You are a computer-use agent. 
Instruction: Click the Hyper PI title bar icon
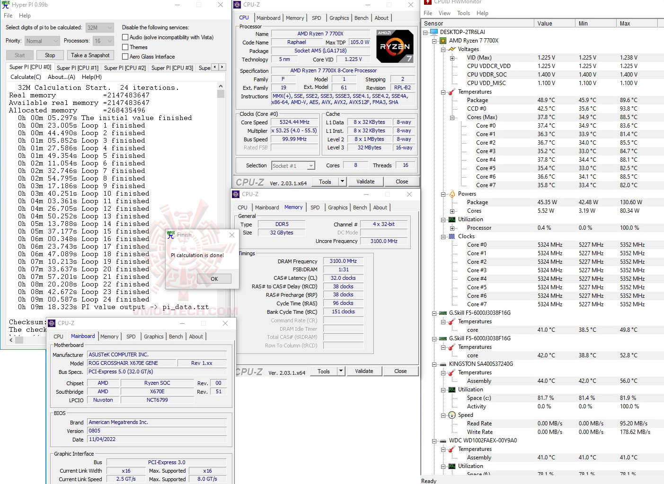pos(5,5)
